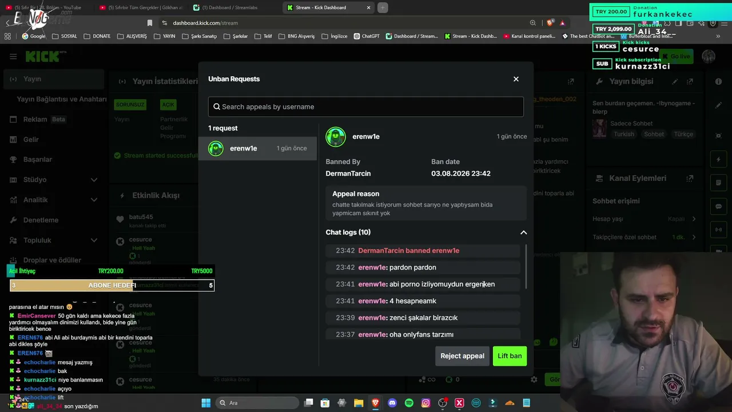The height and width of the screenshot is (412, 732).
Task: Open YAYIN bookmark folder
Action: 164,36
